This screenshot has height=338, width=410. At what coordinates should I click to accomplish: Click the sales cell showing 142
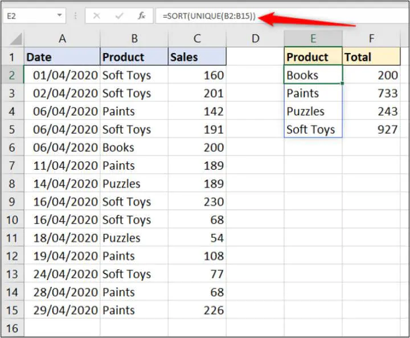pyautogui.click(x=197, y=111)
